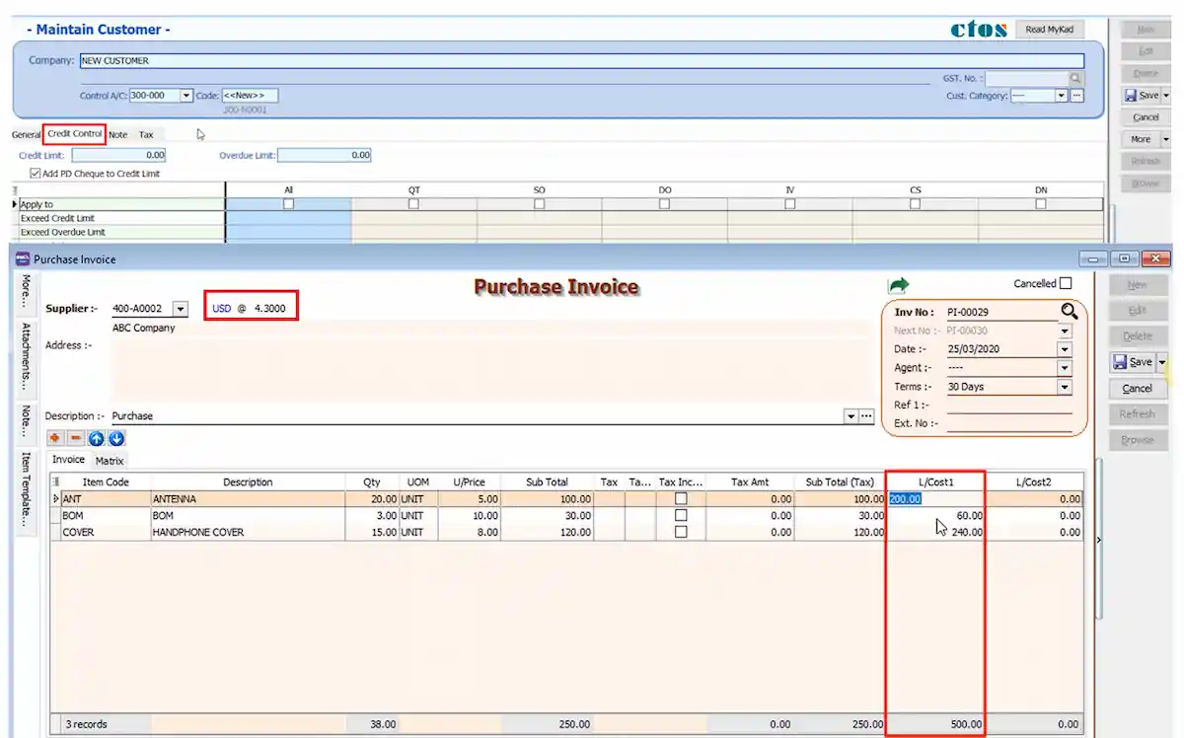Select the HANDPHONE COVER description cell
The width and height of the screenshot is (1184, 738).
coord(247,532)
